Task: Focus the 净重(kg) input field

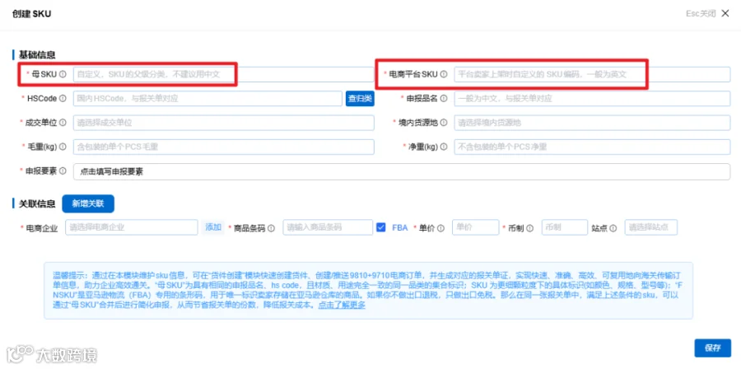Action: 592,147
